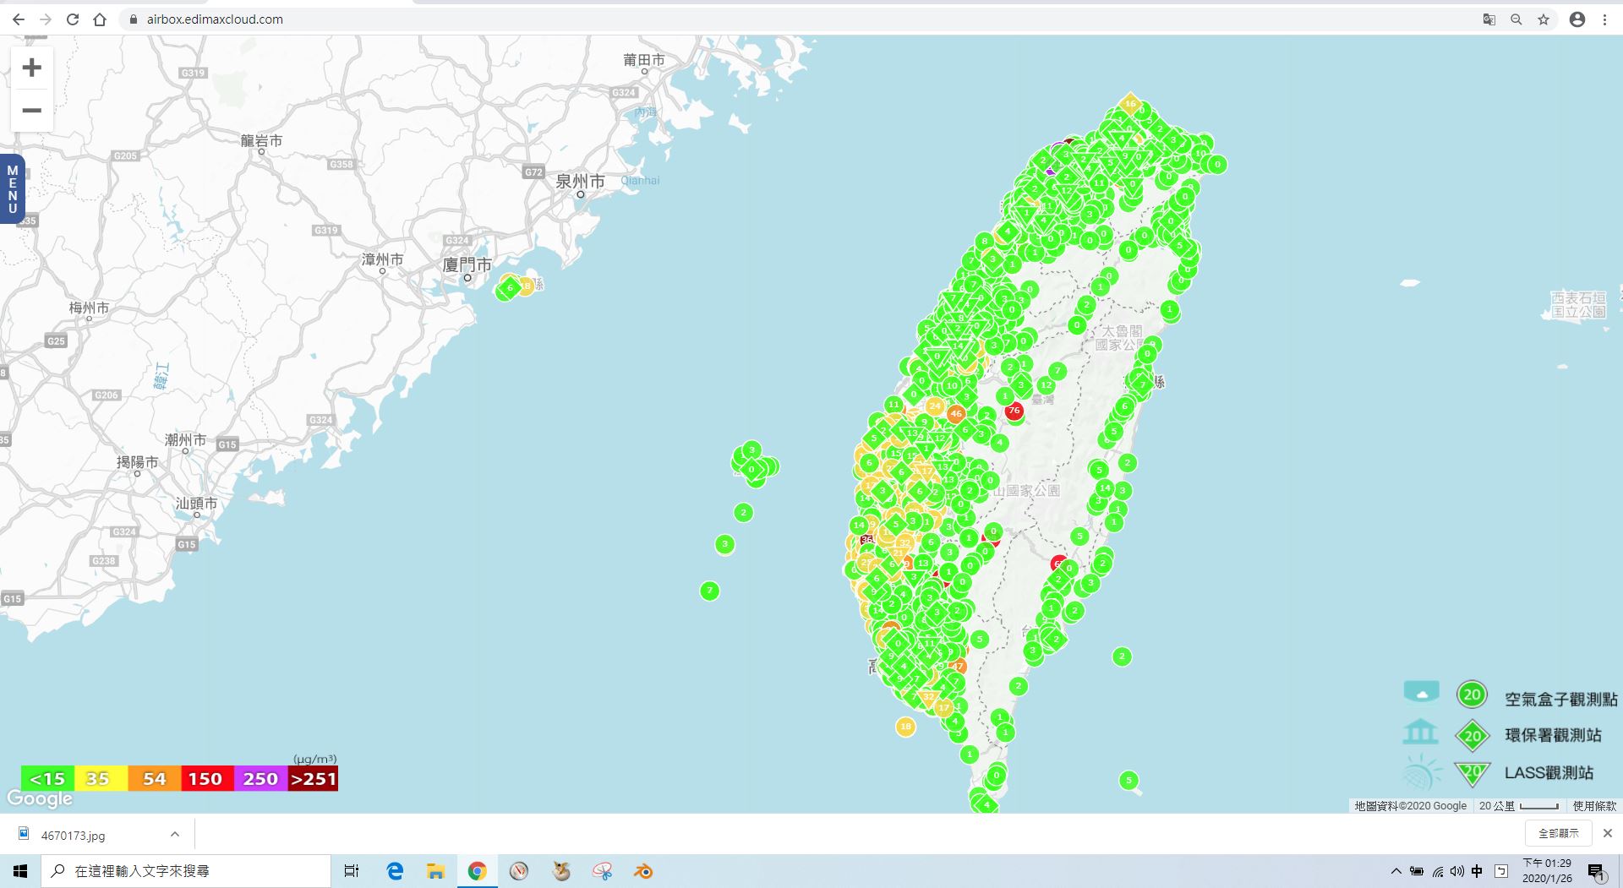Viewport: 1623px width, 888px height.
Task: Go back in the browser
Action: click(x=18, y=19)
